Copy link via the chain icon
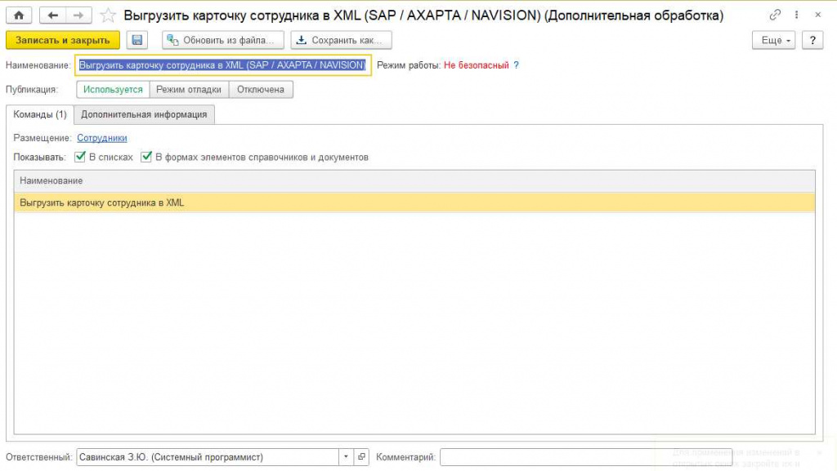Screen dimensions: 837x471 pos(775,15)
